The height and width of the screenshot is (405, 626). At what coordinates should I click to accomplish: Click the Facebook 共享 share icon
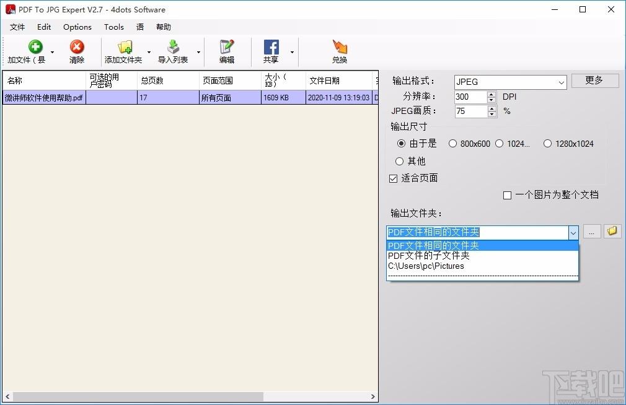(271, 46)
